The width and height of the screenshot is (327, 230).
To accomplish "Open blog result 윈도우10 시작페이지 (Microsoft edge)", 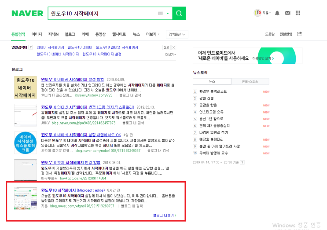I will pyautogui.click(x=73, y=190).
